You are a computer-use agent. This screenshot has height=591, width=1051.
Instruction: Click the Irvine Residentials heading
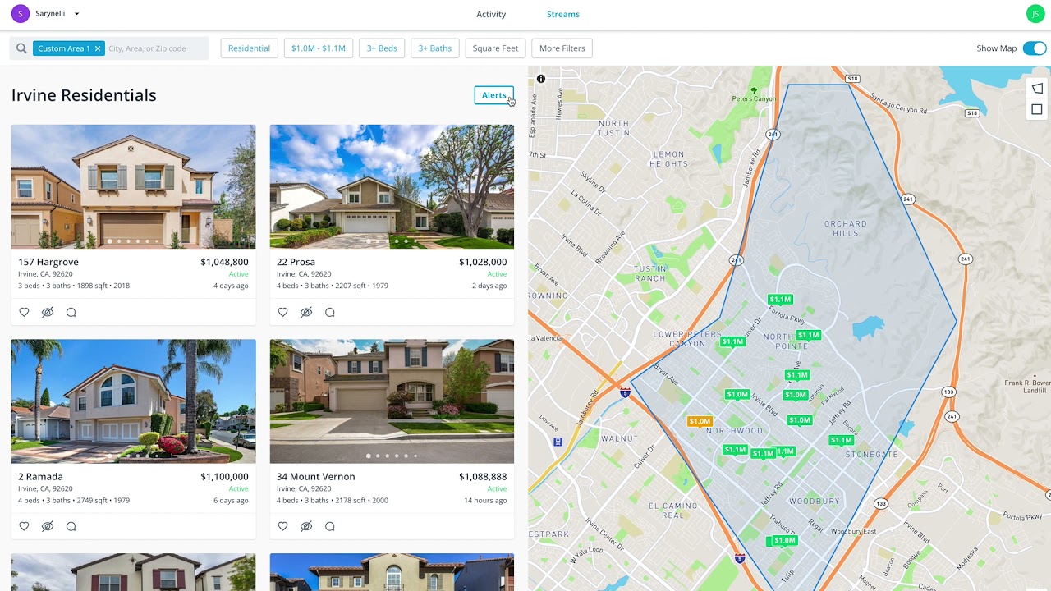(x=84, y=95)
